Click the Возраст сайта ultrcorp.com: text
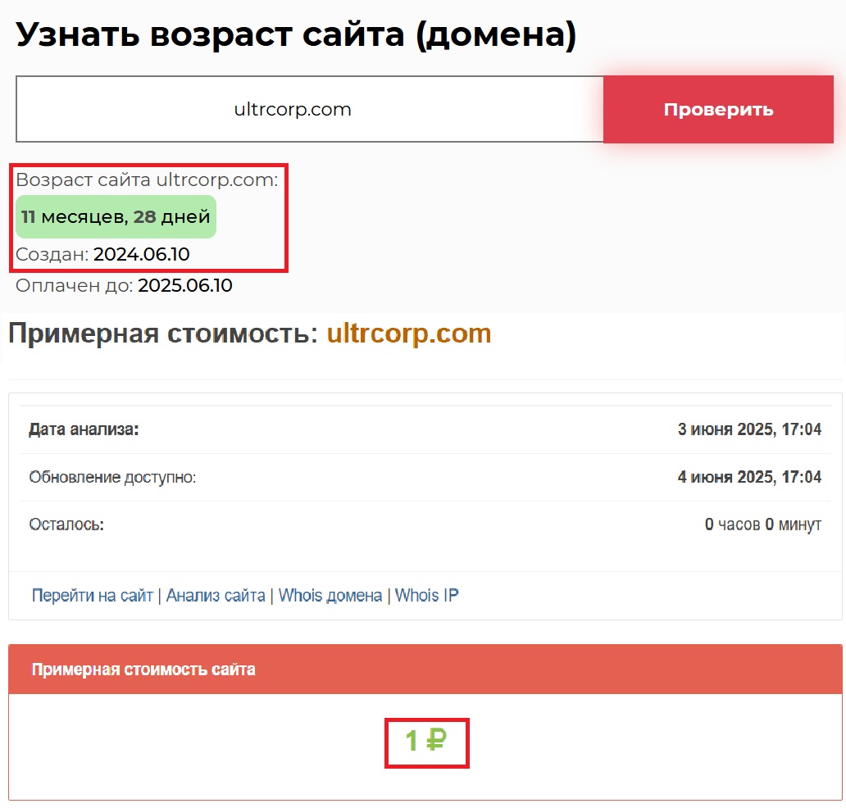The height and width of the screenshot is (808, 846). click(x=147, y=180)
